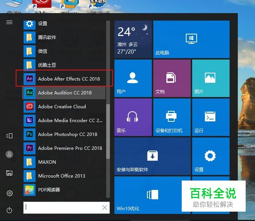Viewport: 255px width, 221px height.
Task: Click the app list scrollbar thumb
Action: [x=108, y=131]
